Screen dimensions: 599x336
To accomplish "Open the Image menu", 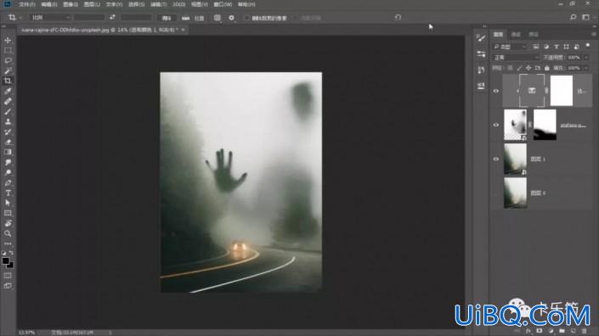I will point(71,4).
